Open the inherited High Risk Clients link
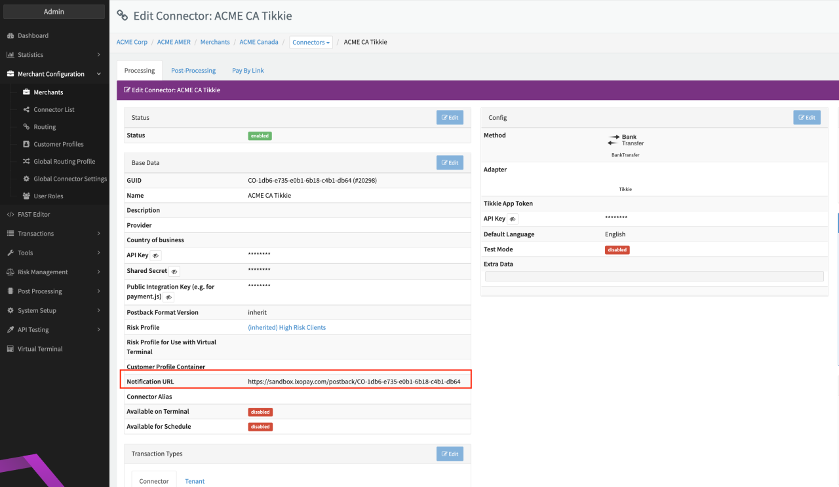Screen dimensions: 839x487 click(286, 327)
